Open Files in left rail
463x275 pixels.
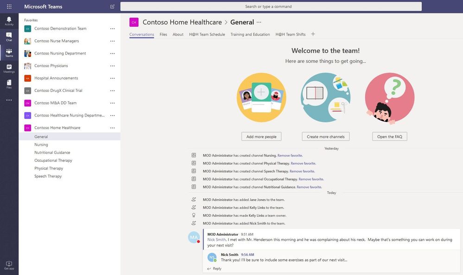[9, 84]
